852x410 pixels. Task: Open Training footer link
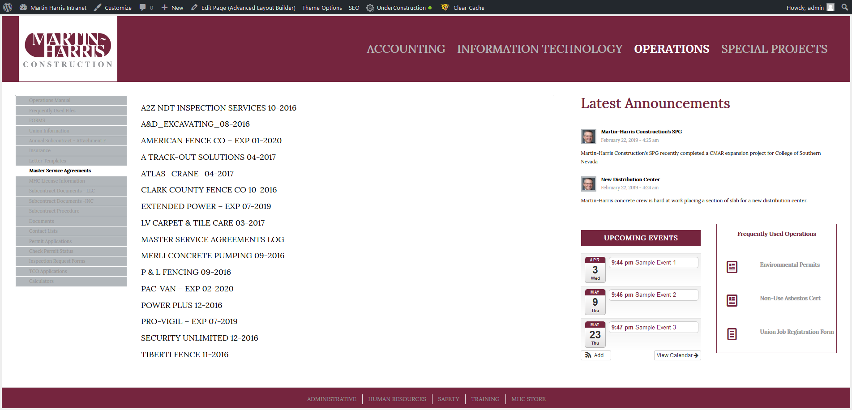click(485, 399)
